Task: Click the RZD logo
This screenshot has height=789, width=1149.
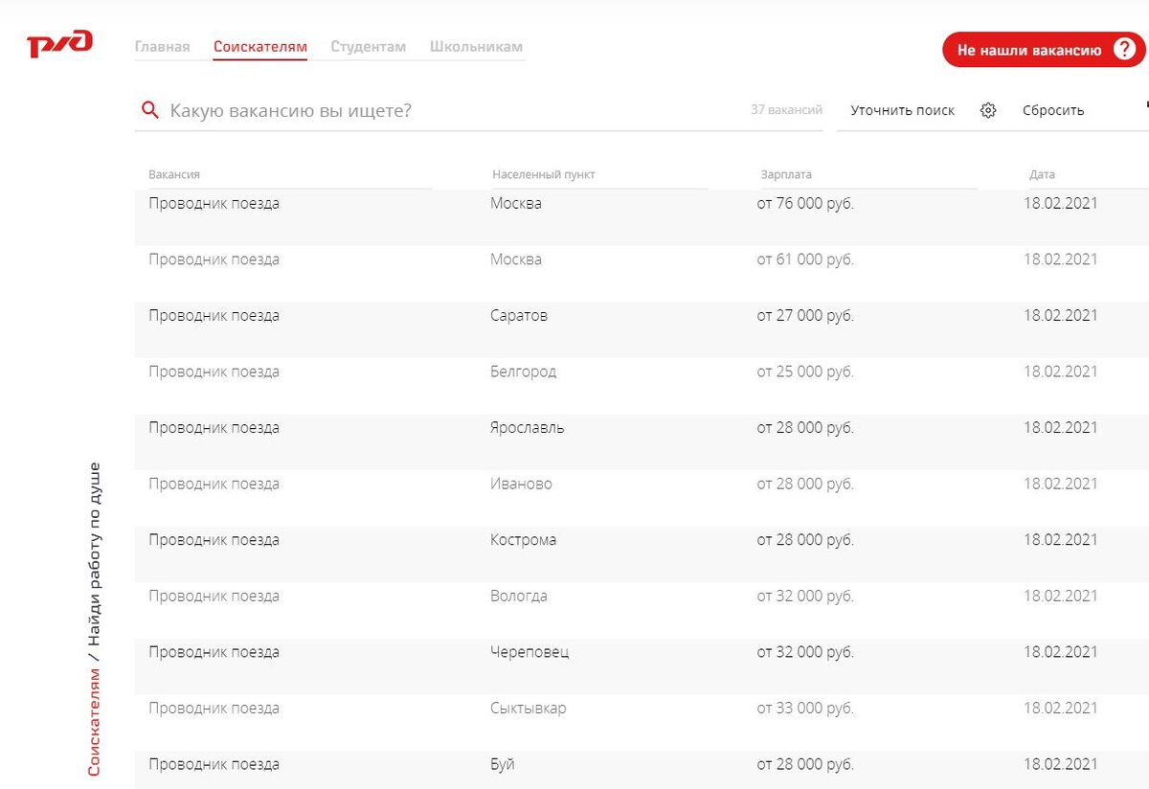Action: click(x=59, y=44)
